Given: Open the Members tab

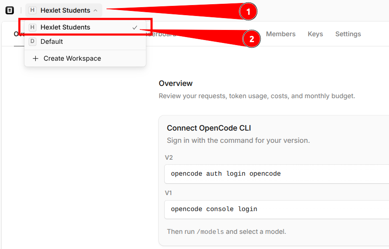Looking at the screenshot, I should coord(280,34).
